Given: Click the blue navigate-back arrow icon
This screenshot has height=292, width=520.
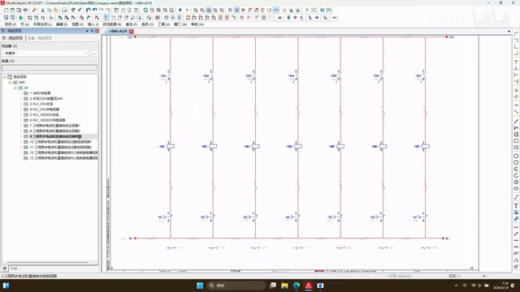Looking at the screenshot, I should tap(180, 11).
